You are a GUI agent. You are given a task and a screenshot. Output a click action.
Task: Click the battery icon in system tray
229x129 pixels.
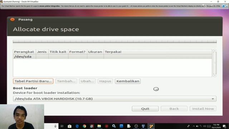(197, 126)
